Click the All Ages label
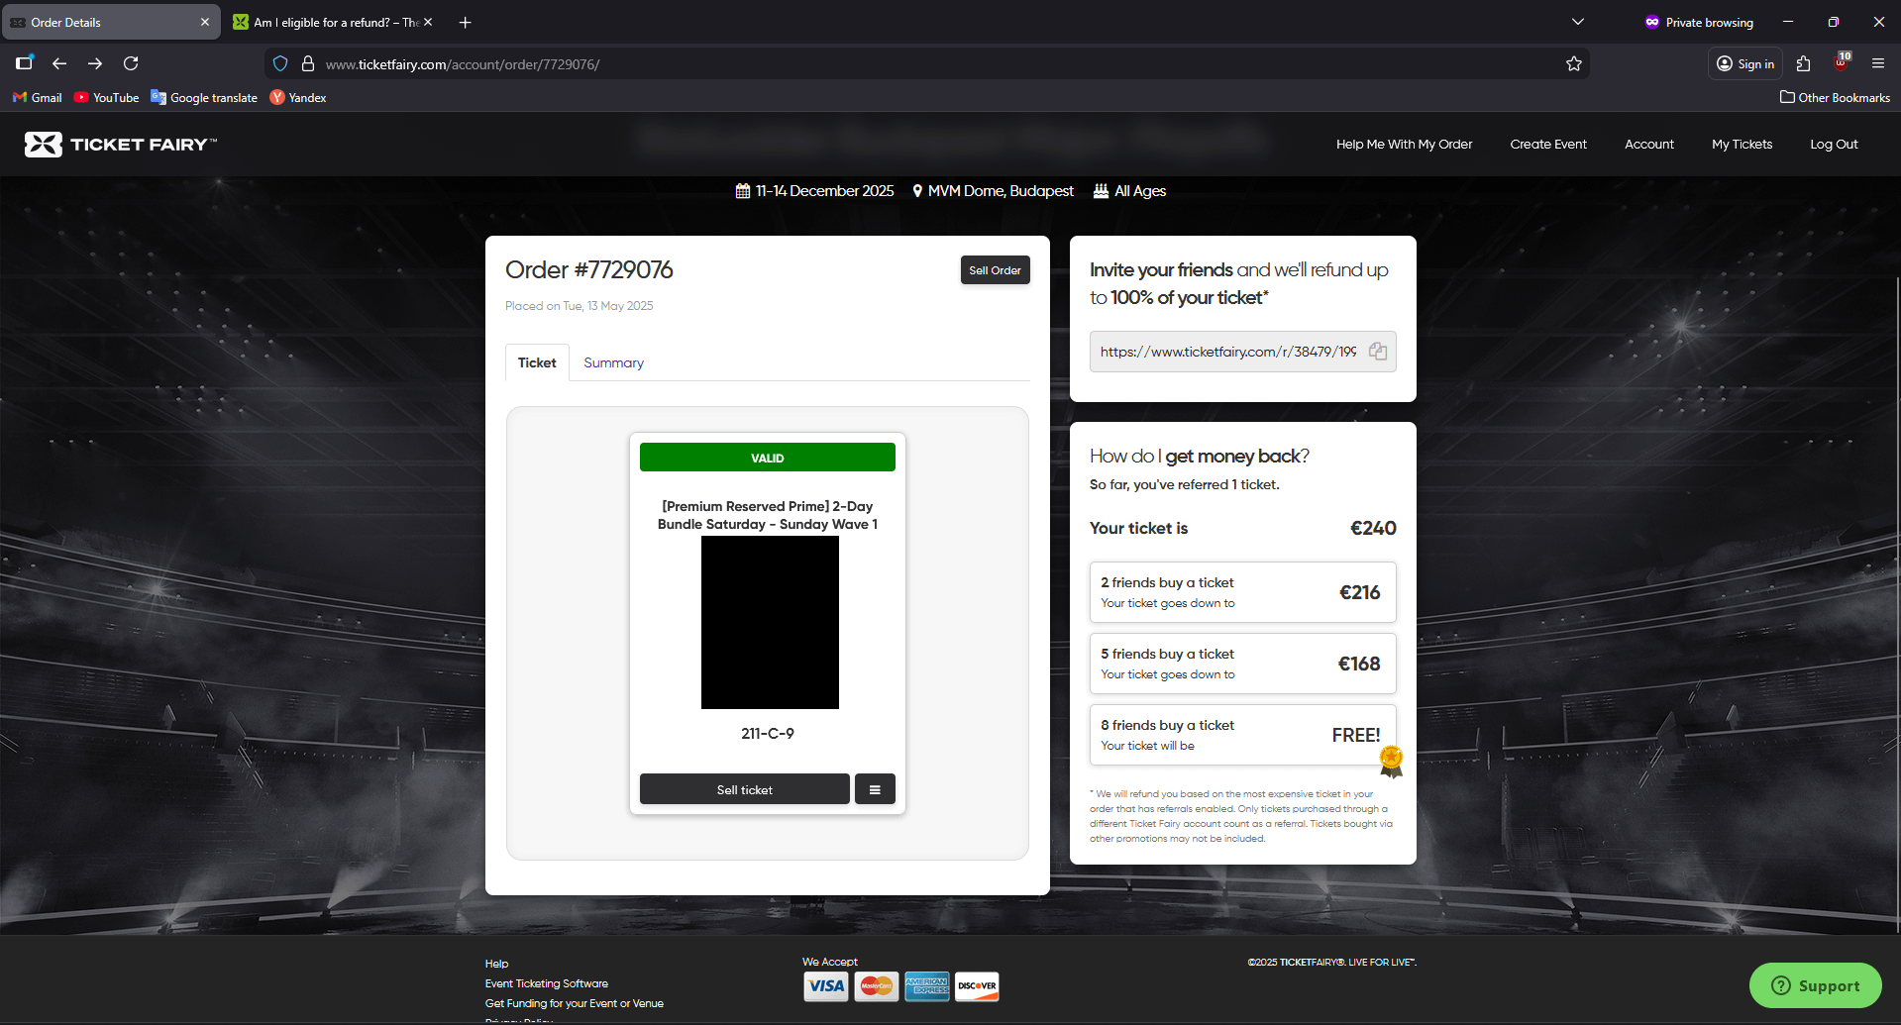Screen dimensions: 1901x1025 click(1140, 191)
